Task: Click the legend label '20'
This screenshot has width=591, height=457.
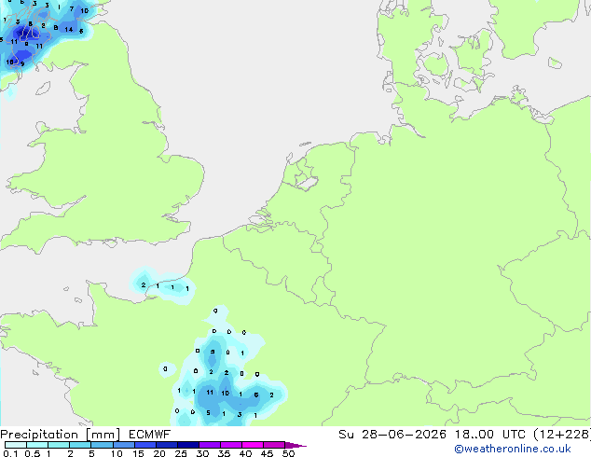Action: point(159,453)
